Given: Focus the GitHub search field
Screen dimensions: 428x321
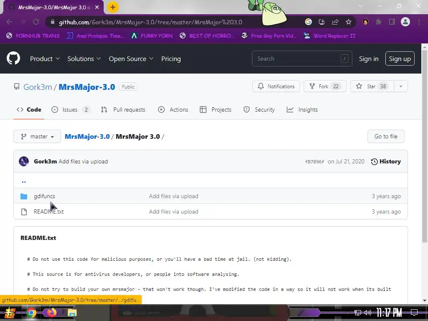Looking at the screenshot, I should 302,59.
